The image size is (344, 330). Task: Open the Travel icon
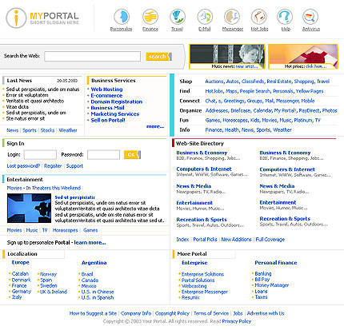(178, 17)
